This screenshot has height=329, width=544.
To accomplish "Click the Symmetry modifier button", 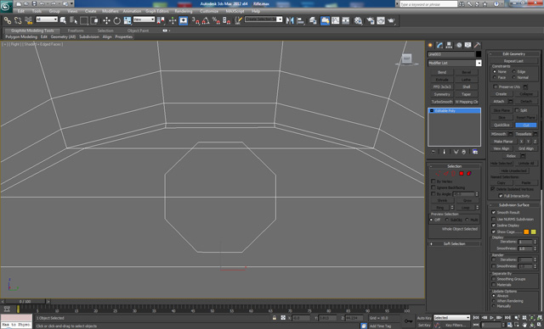I will pyautogui.click(x=442, y=94).
